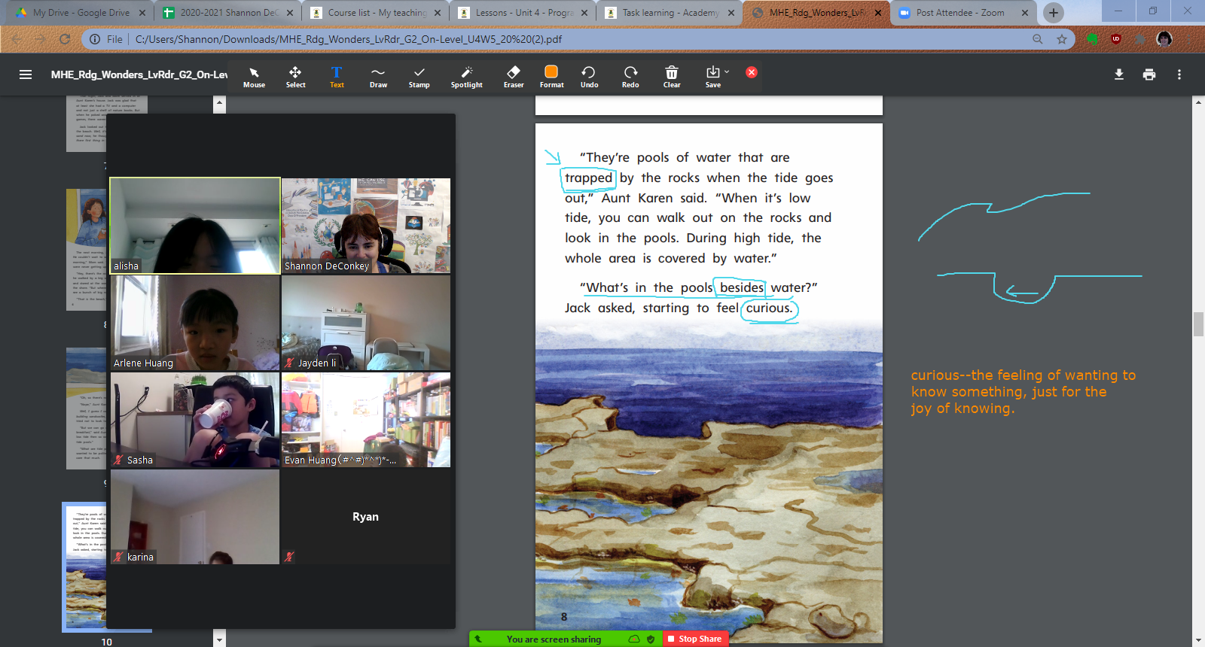Stop sharing the screen

695,639
